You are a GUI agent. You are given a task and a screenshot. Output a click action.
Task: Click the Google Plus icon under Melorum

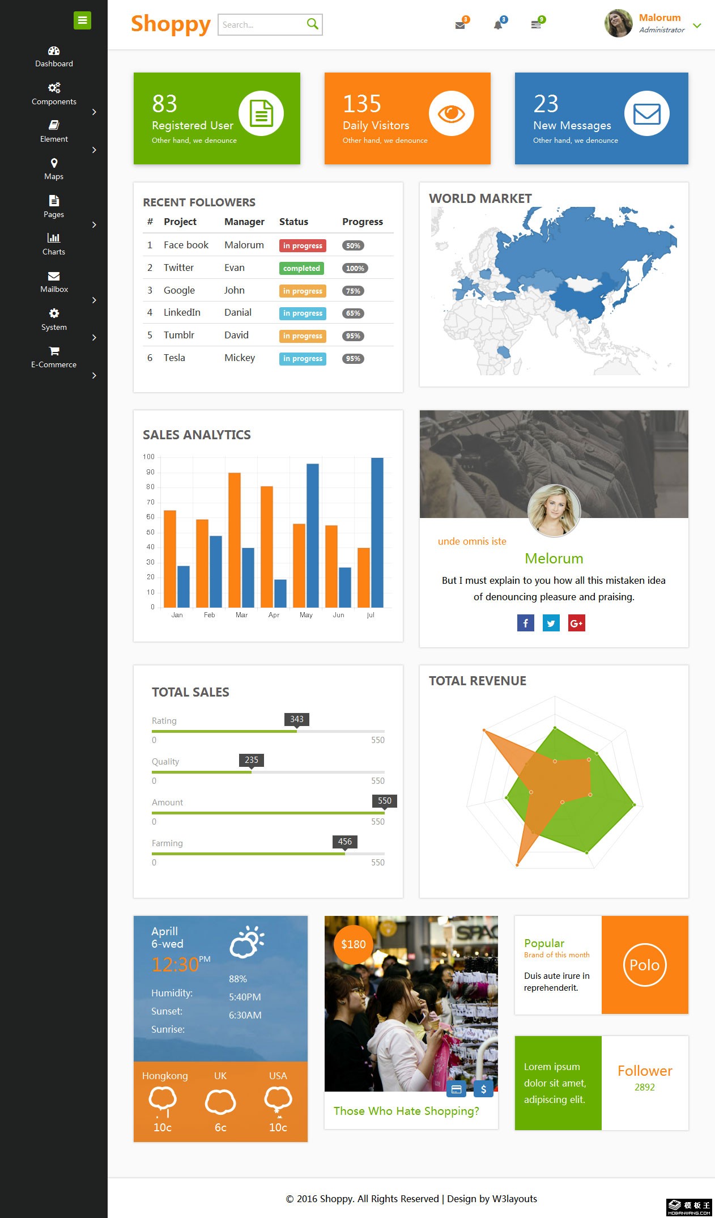pos(576,623)
